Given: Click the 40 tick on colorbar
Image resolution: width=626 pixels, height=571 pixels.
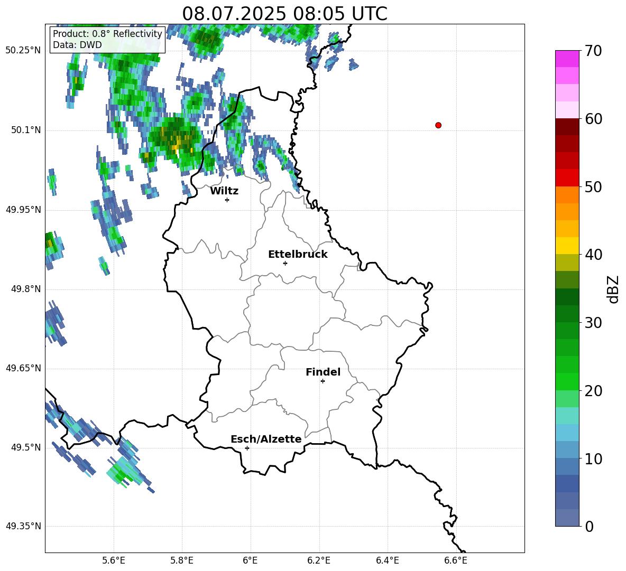Looking at the screenshot, I should tap(593, 255).
